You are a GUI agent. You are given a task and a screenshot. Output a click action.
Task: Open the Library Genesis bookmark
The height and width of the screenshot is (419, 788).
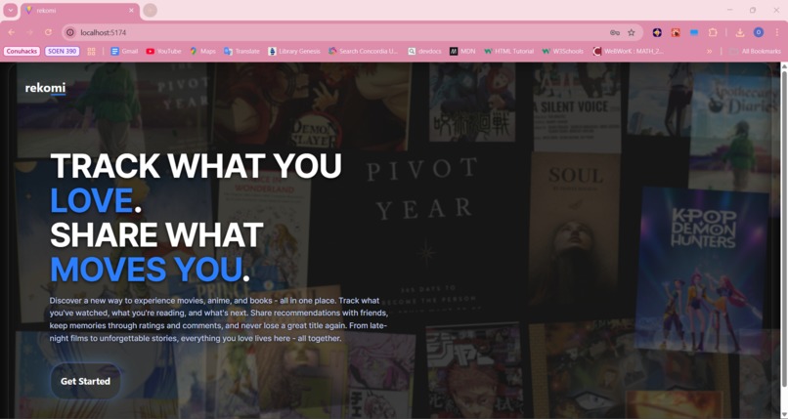[294, 51]
